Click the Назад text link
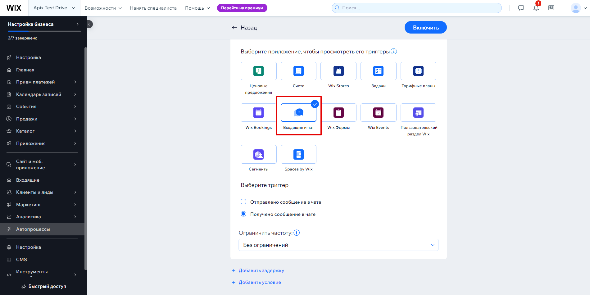The height and width of the screenshot is (295, 590). pos(249,28)
